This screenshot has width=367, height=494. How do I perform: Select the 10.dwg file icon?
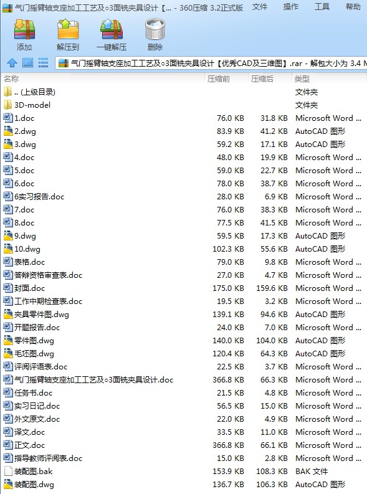(x=8, y=249)
